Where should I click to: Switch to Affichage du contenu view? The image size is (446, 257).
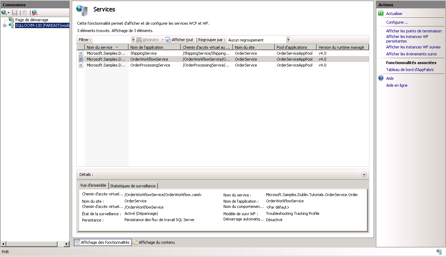[154, 242]
